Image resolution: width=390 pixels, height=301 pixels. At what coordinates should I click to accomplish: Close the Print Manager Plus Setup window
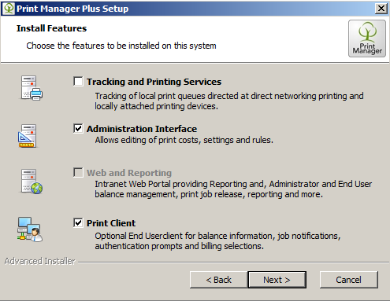[381, 9]
